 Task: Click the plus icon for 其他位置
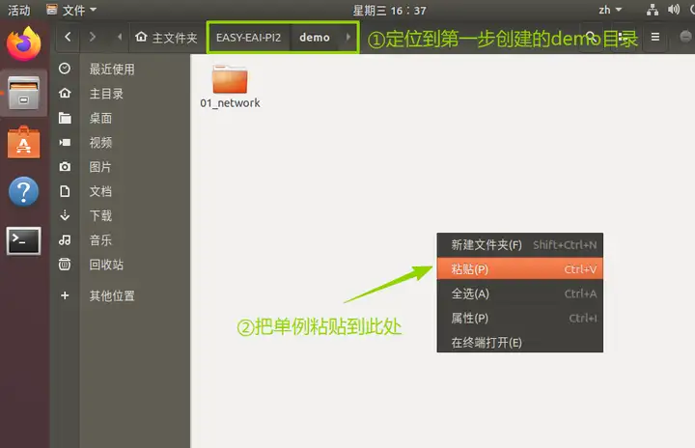coord(65,295)
